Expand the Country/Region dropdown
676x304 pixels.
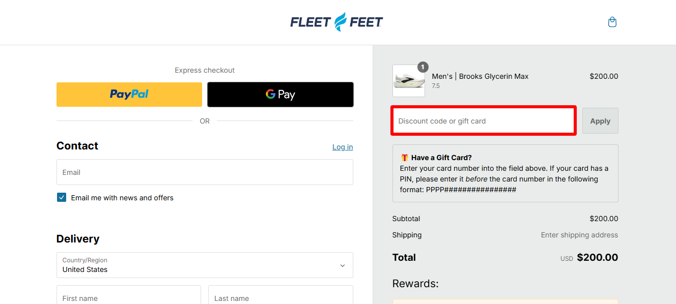click(x=205, y=265)
